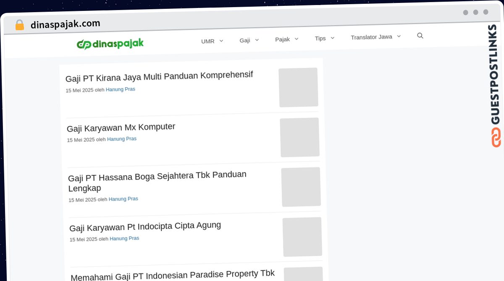The width and height of the screenshot is (504, 281).
Task: Expand the Gaji dropdown chevron
Action: point(257,40)
